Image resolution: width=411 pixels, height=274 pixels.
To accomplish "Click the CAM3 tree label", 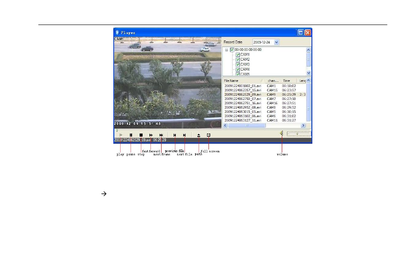I will [x=245, y=65].
